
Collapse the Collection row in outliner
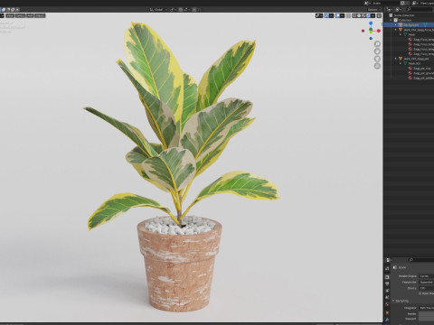391,20
